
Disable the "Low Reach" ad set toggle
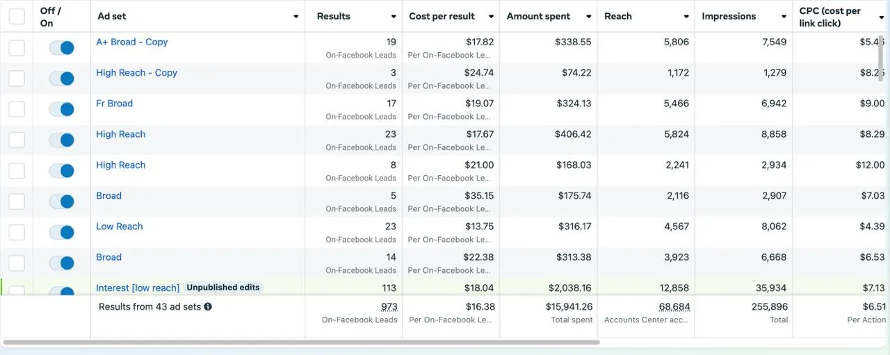point(62,232)
